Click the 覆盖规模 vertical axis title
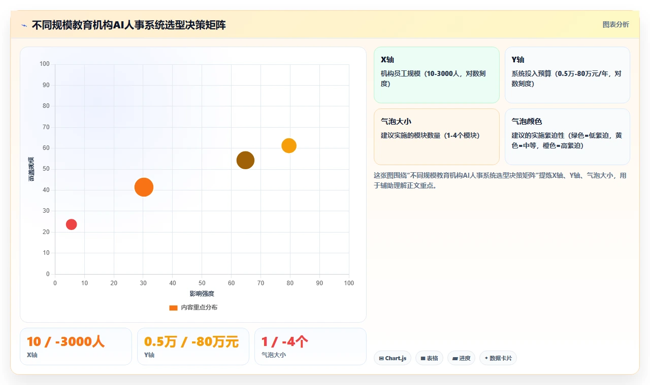 [x=31, y=169]
